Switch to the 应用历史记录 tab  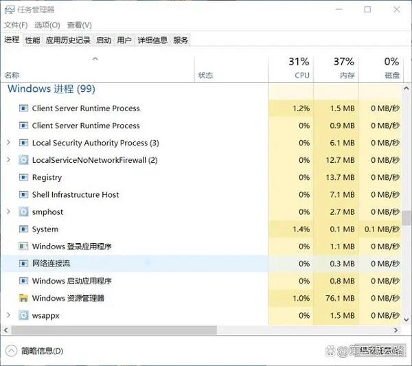68,41
